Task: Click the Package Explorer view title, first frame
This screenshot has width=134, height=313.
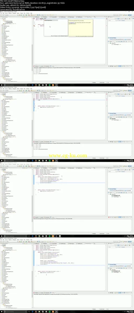Action: [5, 17]
